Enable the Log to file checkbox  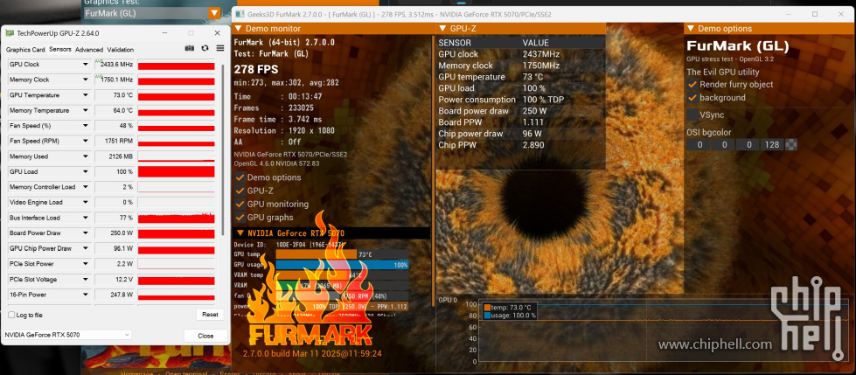coord(11,315)
